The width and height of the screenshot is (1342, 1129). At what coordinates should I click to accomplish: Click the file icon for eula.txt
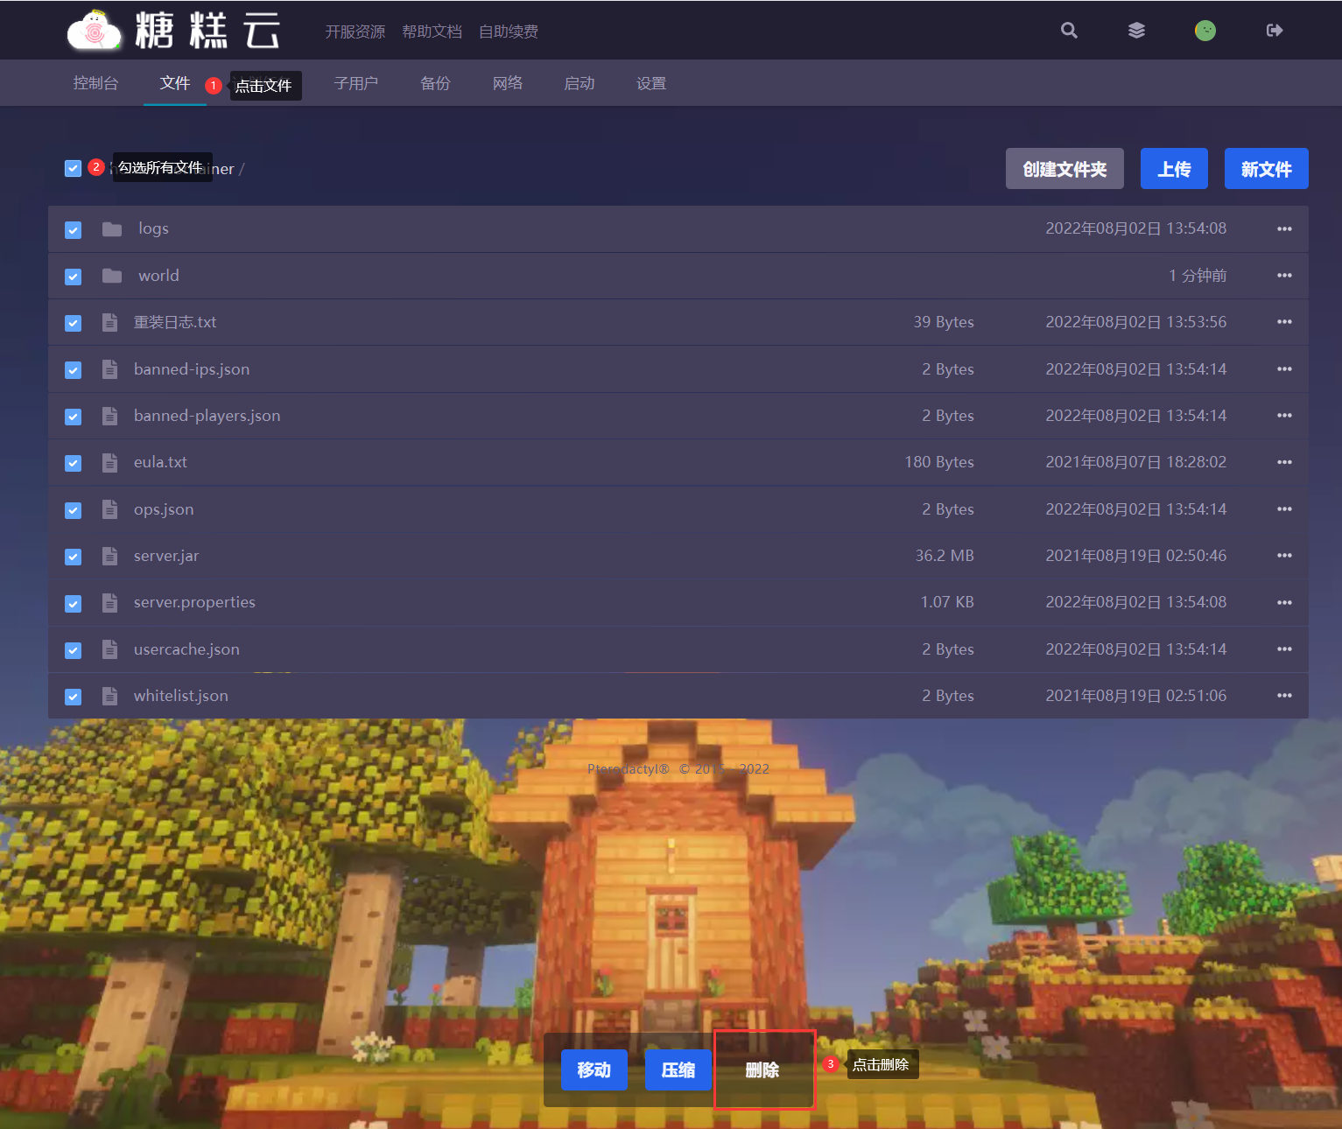point(109,462)
